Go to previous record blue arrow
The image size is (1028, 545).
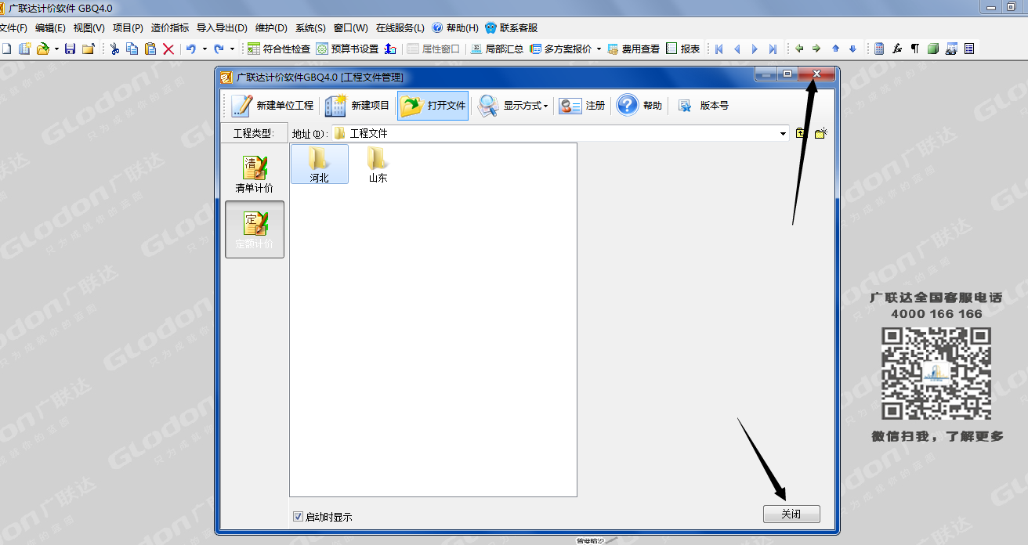pyautogui.click(x=737, y=49)
